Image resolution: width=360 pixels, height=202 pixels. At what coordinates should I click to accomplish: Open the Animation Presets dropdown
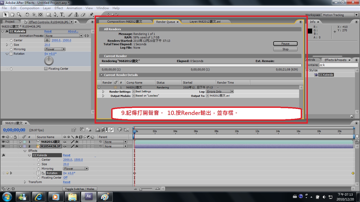point(64,36)
